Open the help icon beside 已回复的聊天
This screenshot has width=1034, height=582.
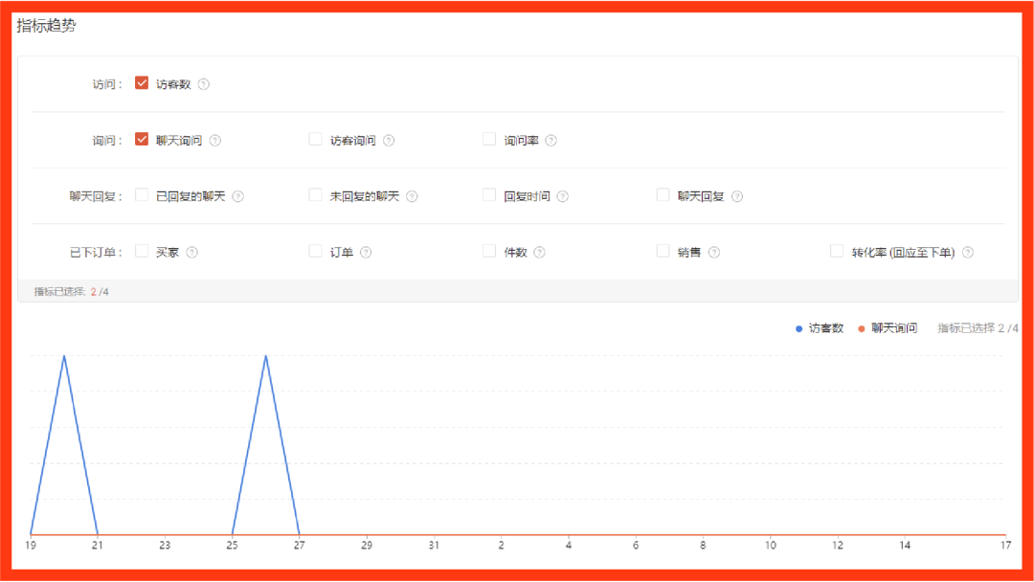[x=239, y=195]
